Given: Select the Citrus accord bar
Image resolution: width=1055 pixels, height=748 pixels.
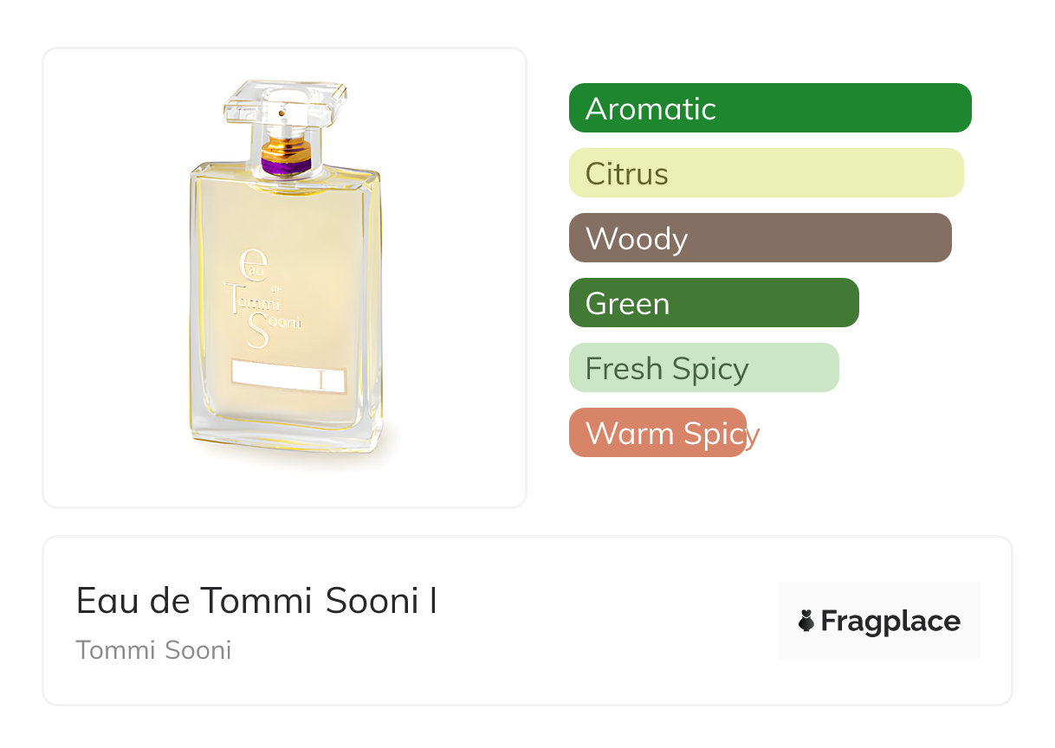Looking at the screenshot, I should click(766, 173).
